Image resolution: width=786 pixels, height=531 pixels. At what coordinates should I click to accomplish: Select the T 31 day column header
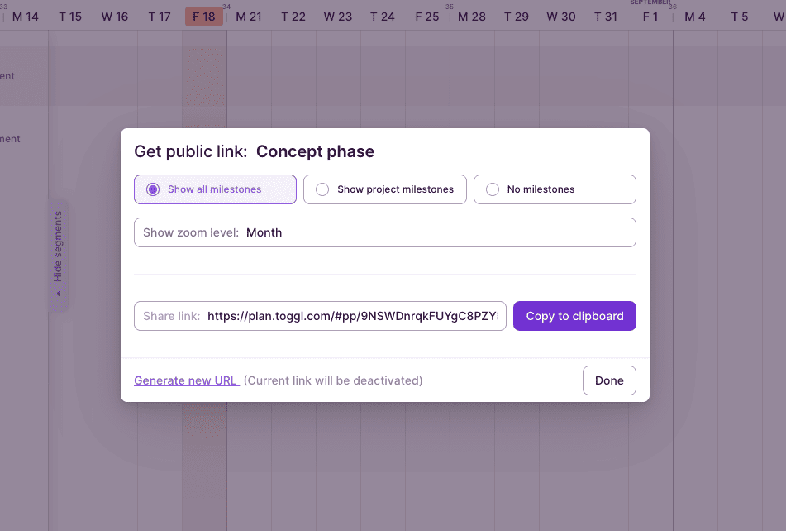point(606,17)
